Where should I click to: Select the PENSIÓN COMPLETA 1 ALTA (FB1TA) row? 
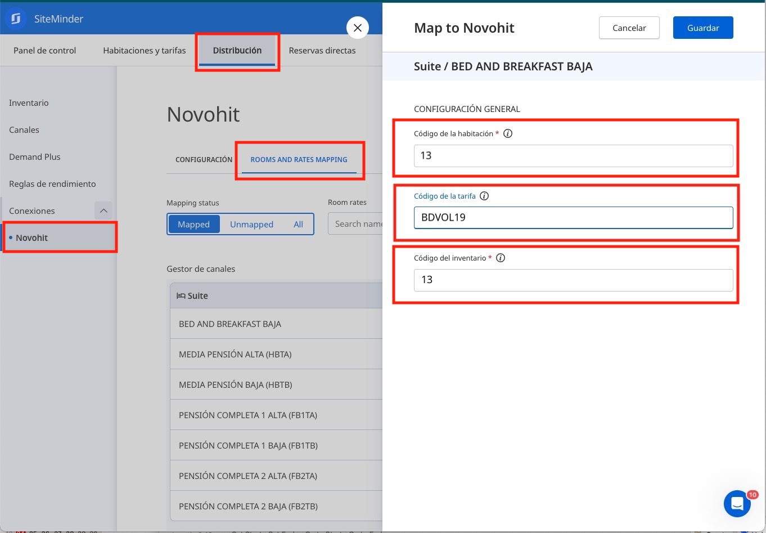276,415
